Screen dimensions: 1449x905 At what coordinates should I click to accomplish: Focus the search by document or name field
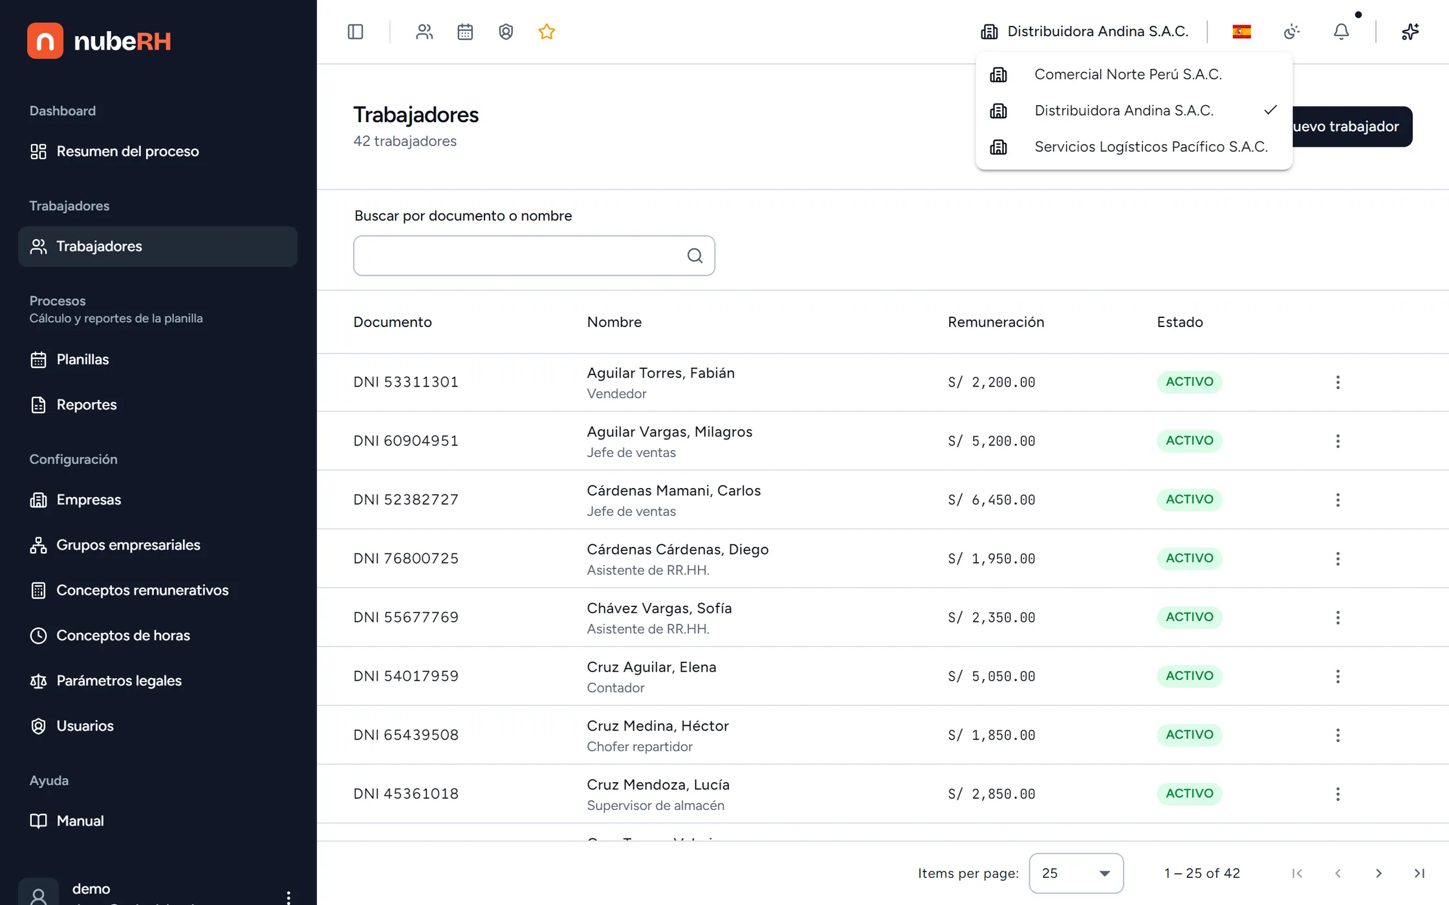point(534,256)
